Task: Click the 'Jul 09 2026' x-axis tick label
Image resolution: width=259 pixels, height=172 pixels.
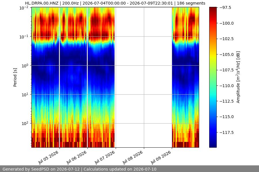Action: [161, 157]
